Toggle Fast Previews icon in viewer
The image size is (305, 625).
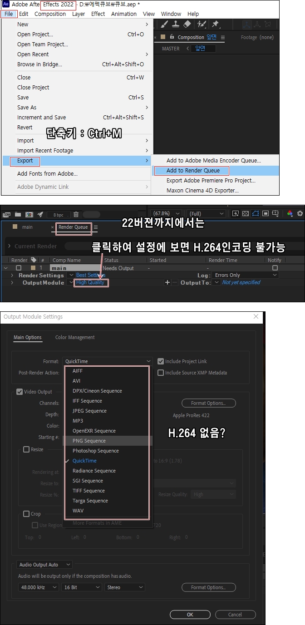[x=236, y=213]
